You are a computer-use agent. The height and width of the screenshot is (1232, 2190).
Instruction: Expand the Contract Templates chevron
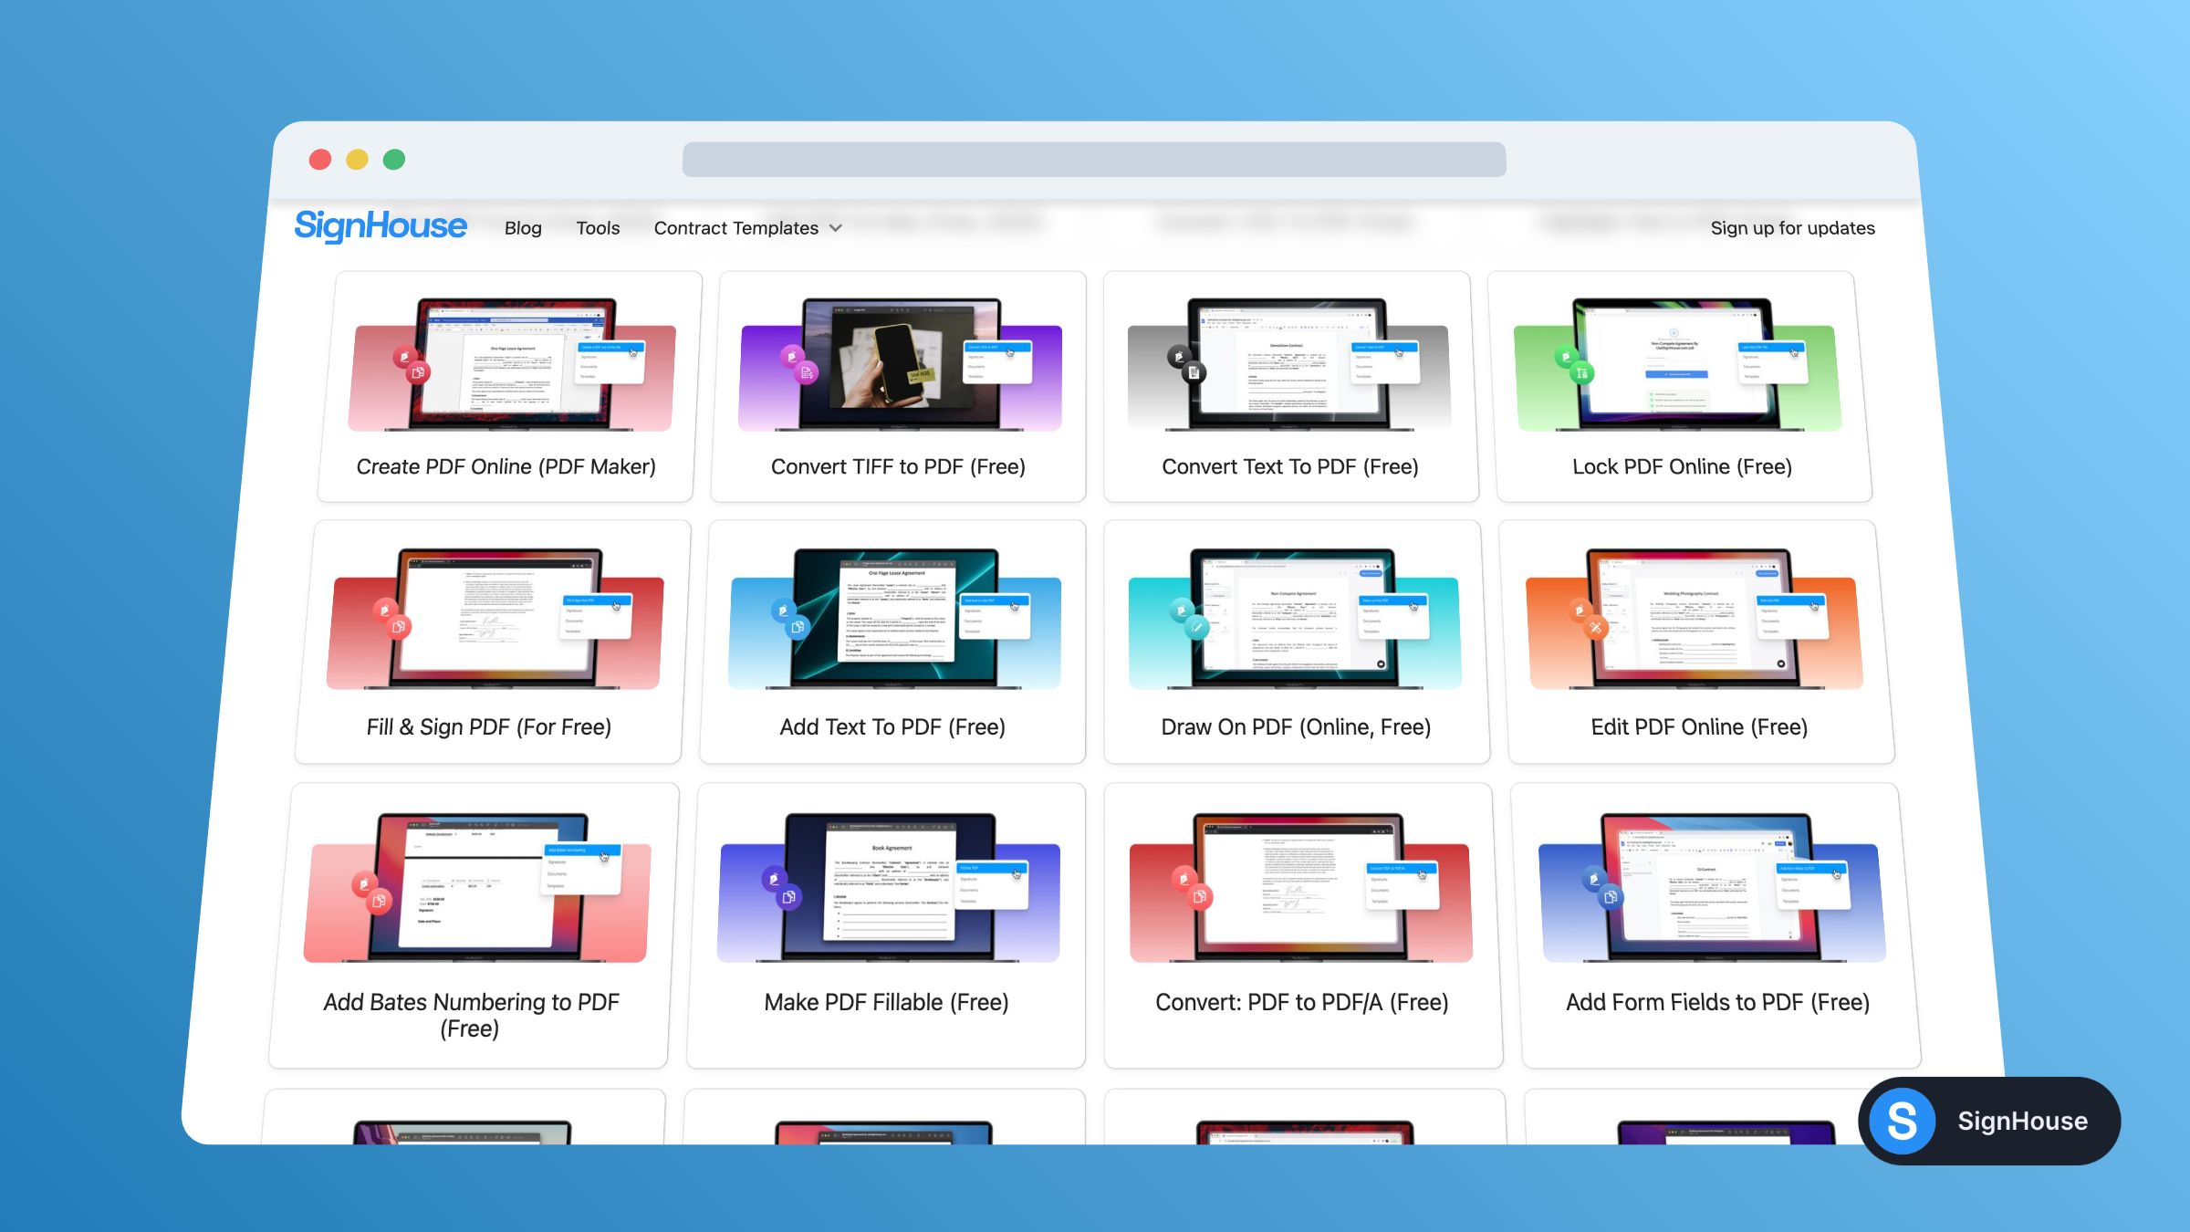tap(836, 228)
